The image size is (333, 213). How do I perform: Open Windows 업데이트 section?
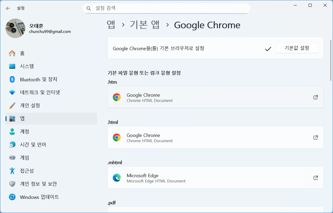pos(51,197)
